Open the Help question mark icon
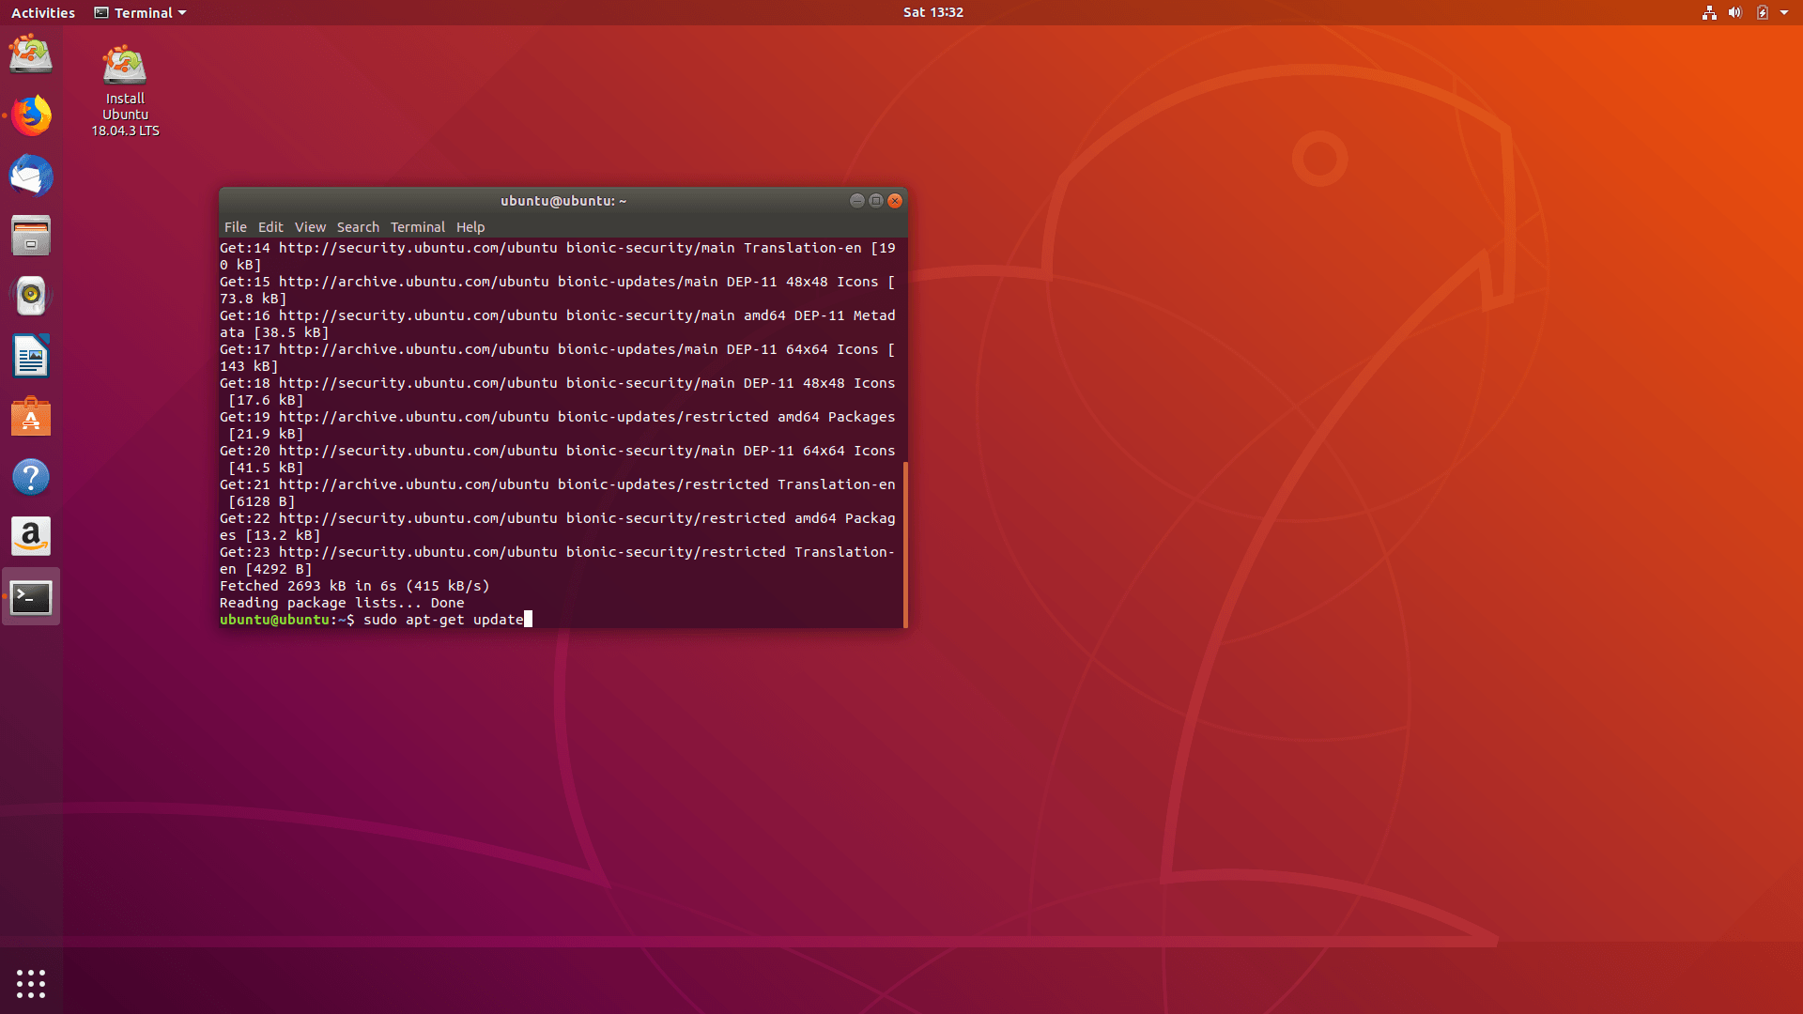 31,477
